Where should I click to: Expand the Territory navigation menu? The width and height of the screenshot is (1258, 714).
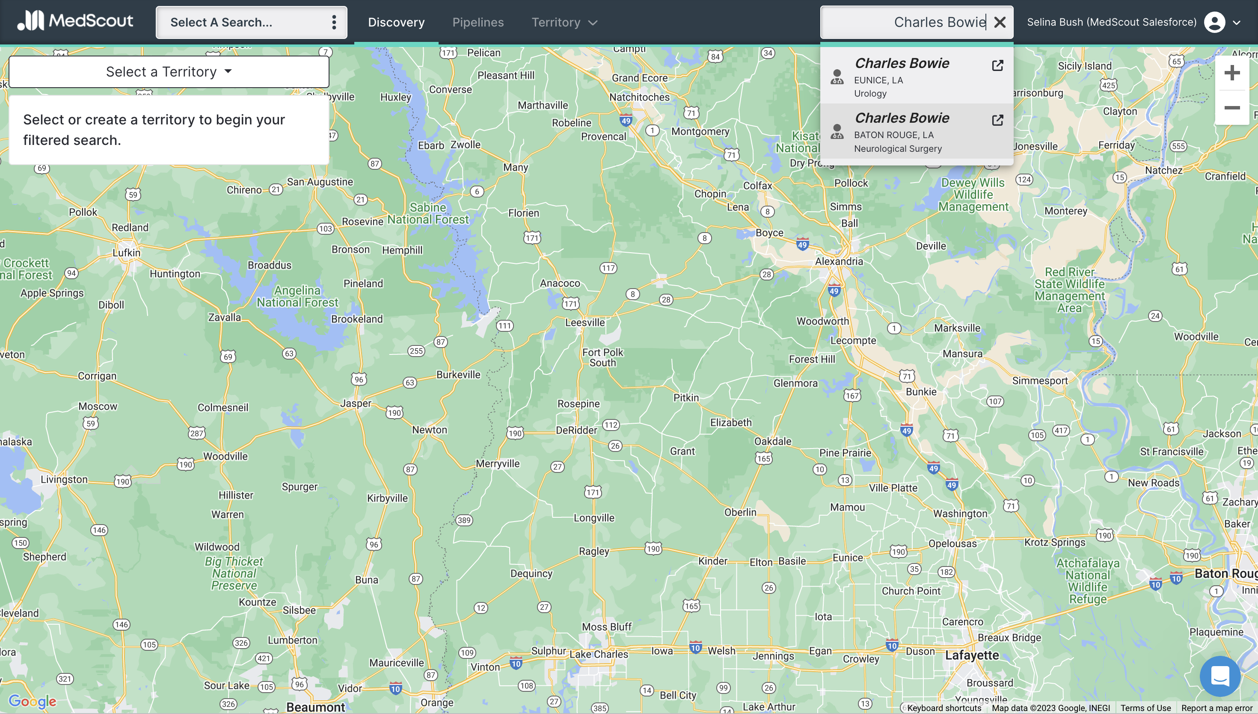[x=564, y=22]
